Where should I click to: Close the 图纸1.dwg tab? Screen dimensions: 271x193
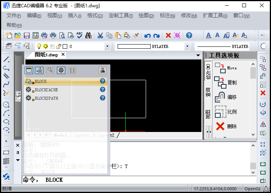[63, 54]
